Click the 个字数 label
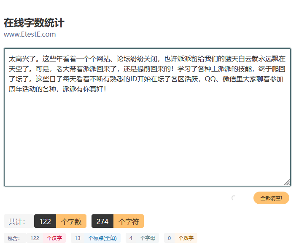The height and width of the screenshot is (248, 299). coord(71,221)
